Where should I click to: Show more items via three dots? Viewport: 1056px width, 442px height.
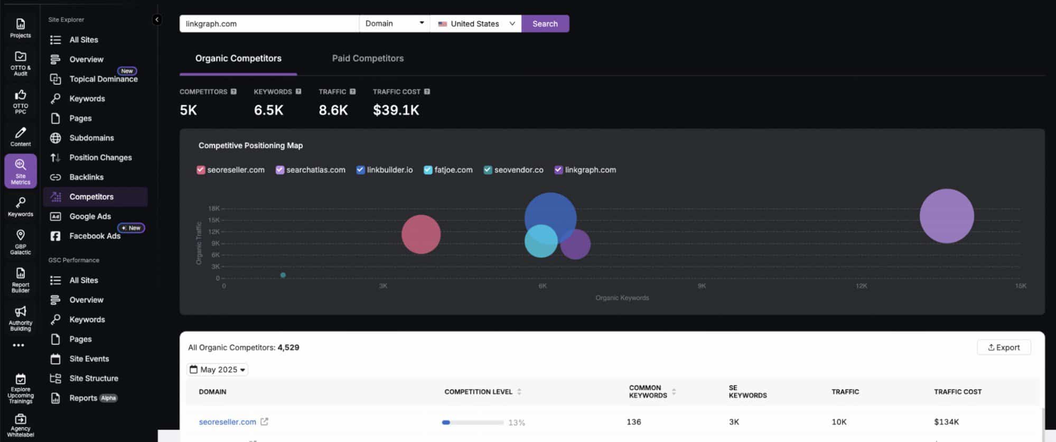click(18, 345)
